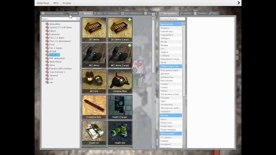This screenshot has height=155, width=276.
Task: Switch to the Пост Обработка tab
Action: pos(132,13)
